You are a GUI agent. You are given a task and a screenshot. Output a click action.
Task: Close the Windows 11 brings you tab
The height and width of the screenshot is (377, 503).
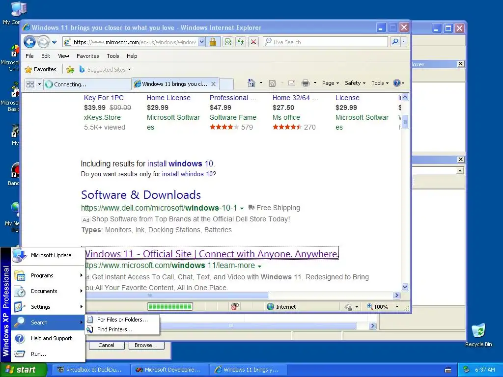pyautogui.click(x=213, y=84)
